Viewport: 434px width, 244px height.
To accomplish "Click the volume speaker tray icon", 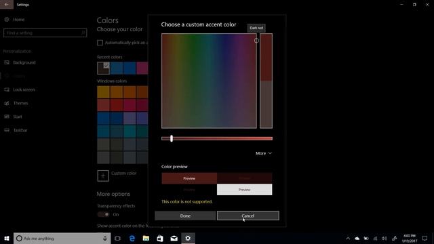I will (384, 239).
